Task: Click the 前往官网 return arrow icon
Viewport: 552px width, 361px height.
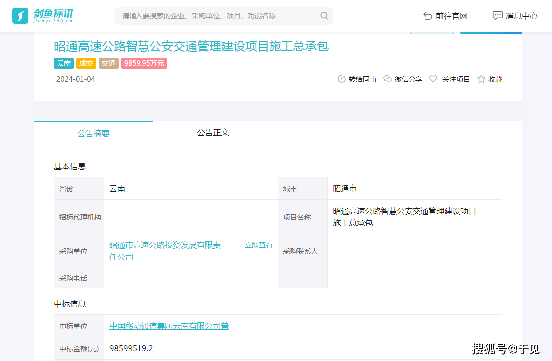Action: (x=428, y=16)
